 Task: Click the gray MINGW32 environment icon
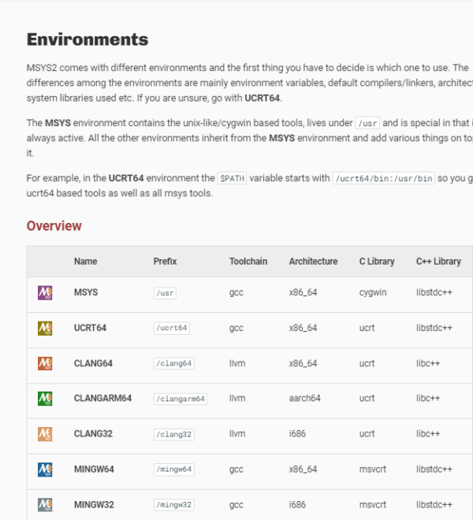point(45,504)
